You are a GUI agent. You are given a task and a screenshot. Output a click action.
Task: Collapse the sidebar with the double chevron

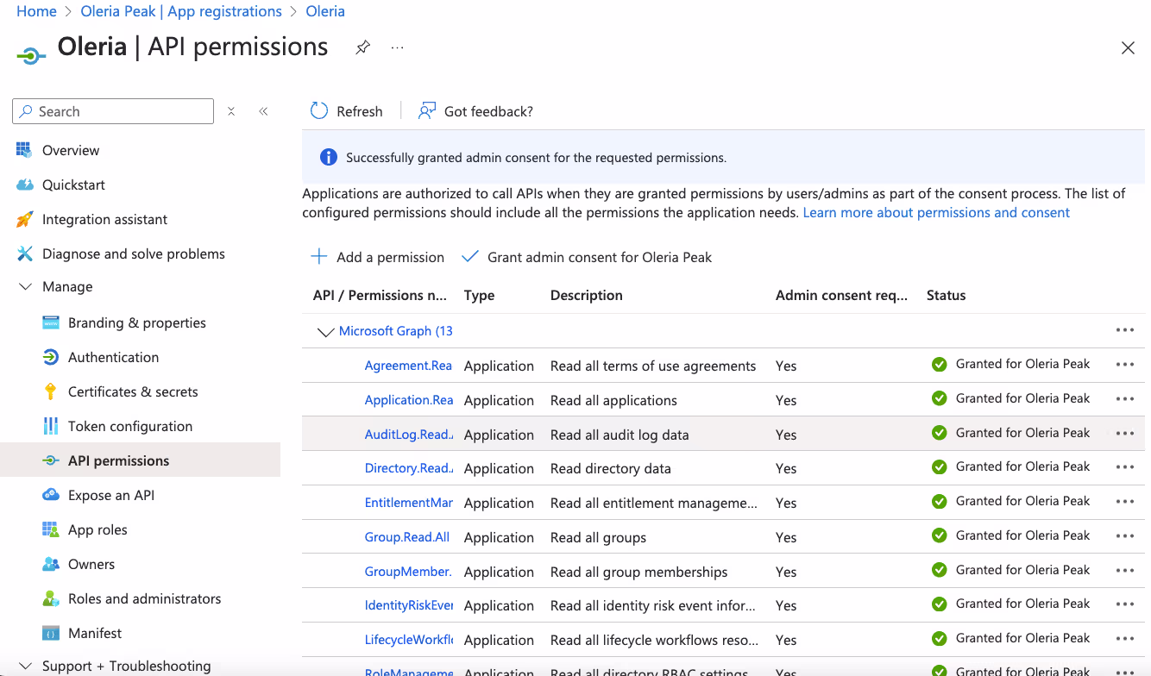263,111
